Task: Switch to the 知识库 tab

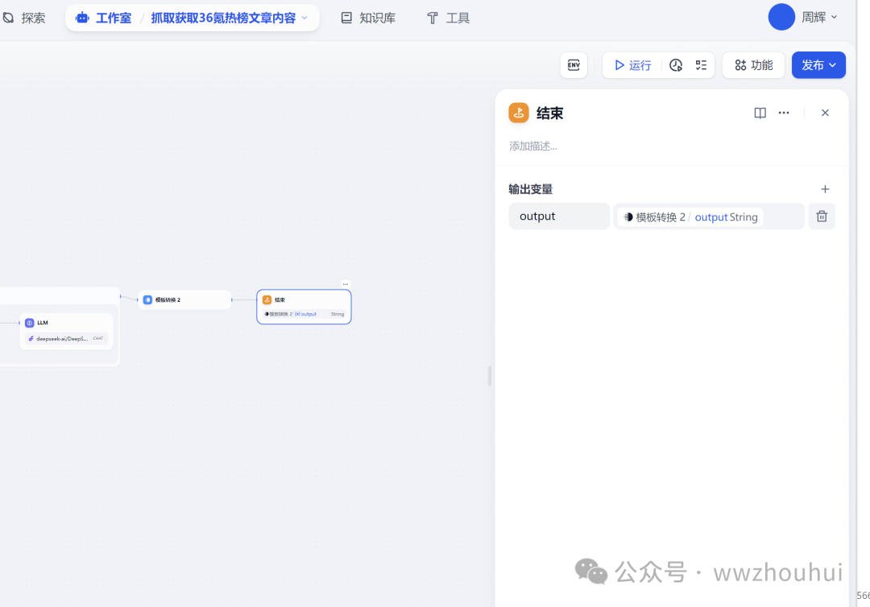Action: click(x=368, y=18)
